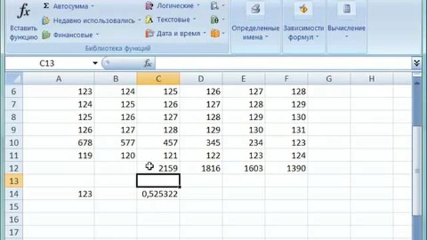
Task: Click the fx button in formula bar
Action: pyautogui.click(x=147, y=63)
